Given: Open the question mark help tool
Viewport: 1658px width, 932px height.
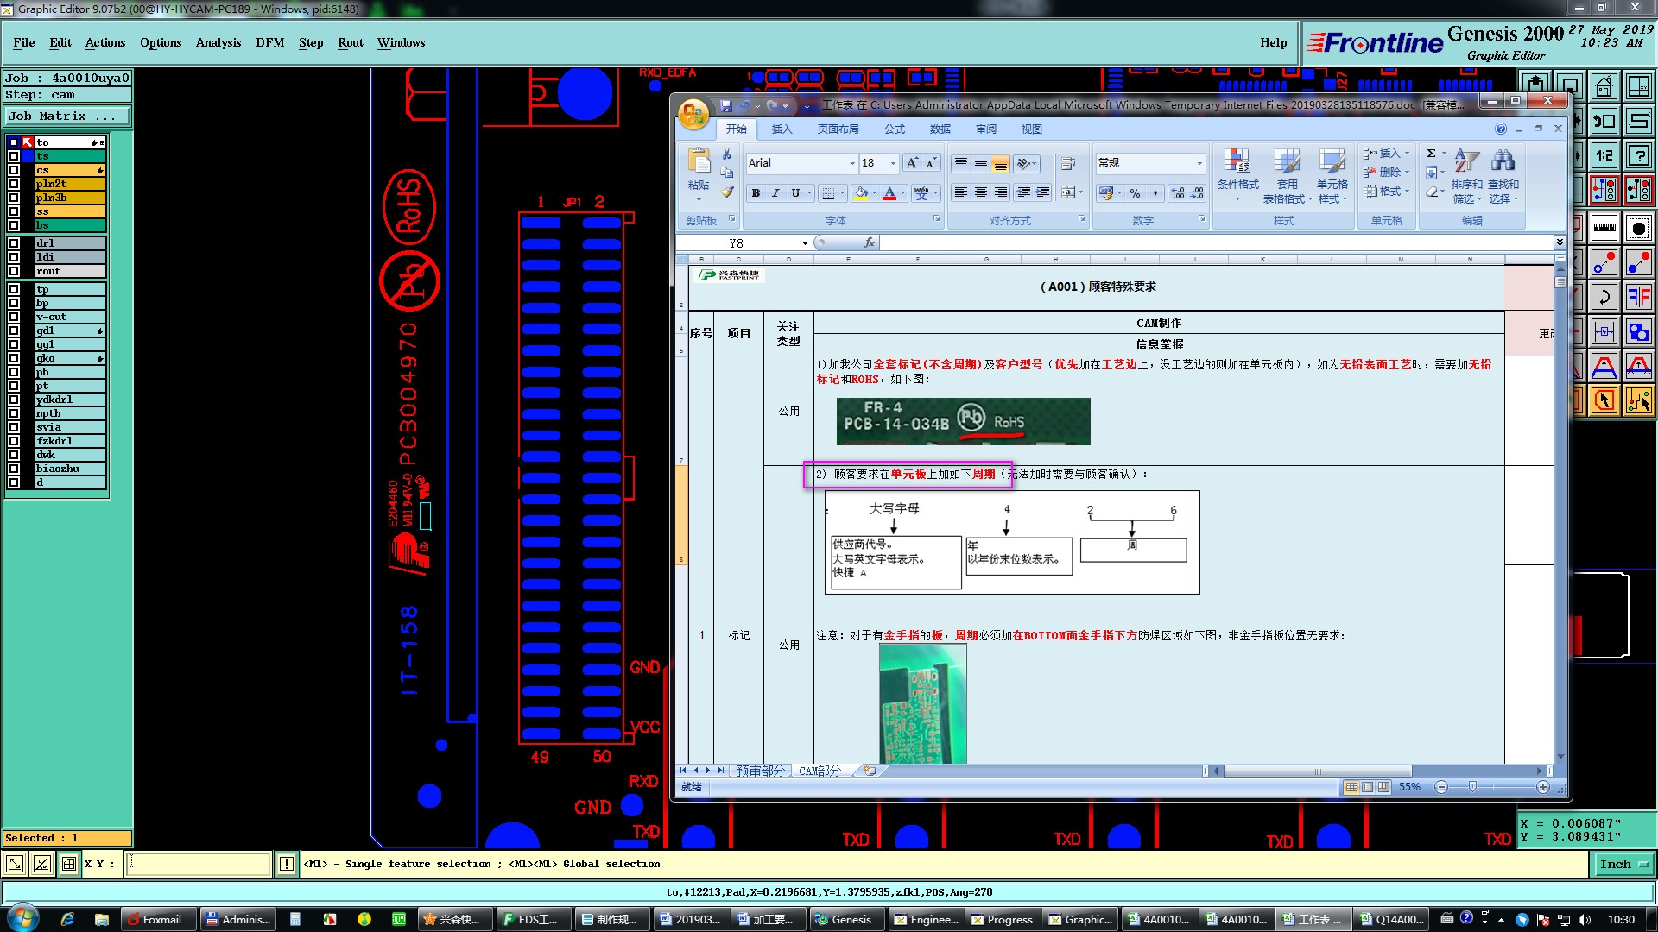Looking at the screenshot, I should [x=1638, y=156].
